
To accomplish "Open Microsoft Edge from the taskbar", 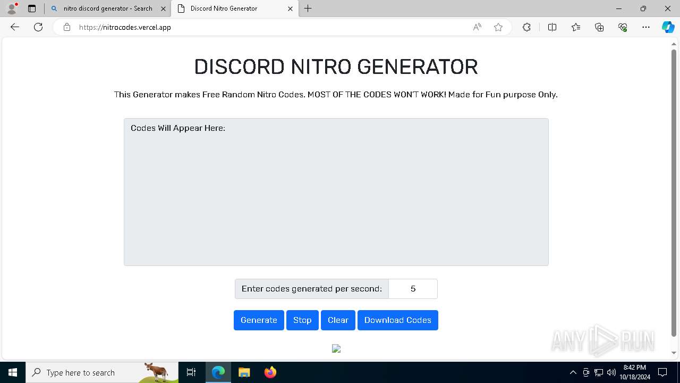I will [218, 372].
